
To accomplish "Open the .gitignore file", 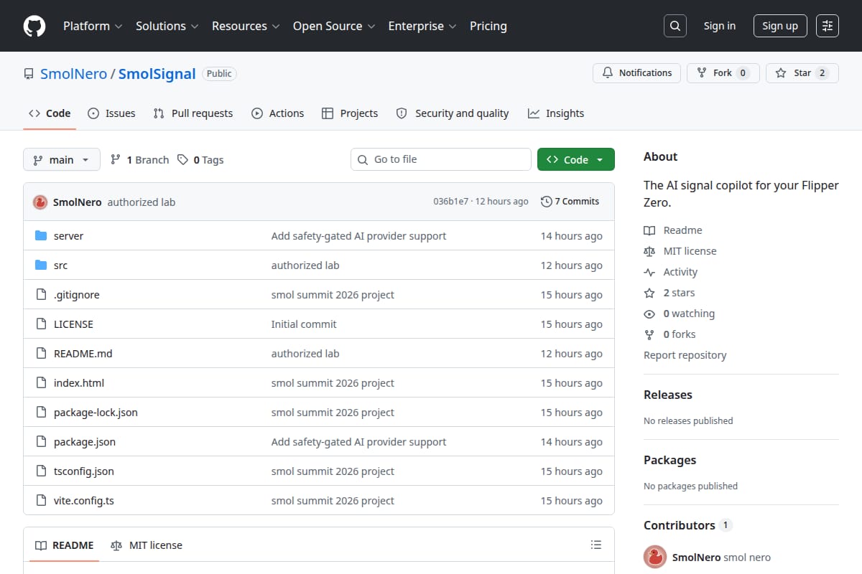I will 77,295.
